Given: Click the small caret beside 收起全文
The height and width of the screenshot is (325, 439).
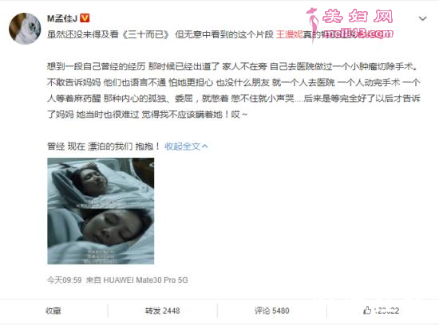Looking at the screenshot, I should (x=205, y=146).
